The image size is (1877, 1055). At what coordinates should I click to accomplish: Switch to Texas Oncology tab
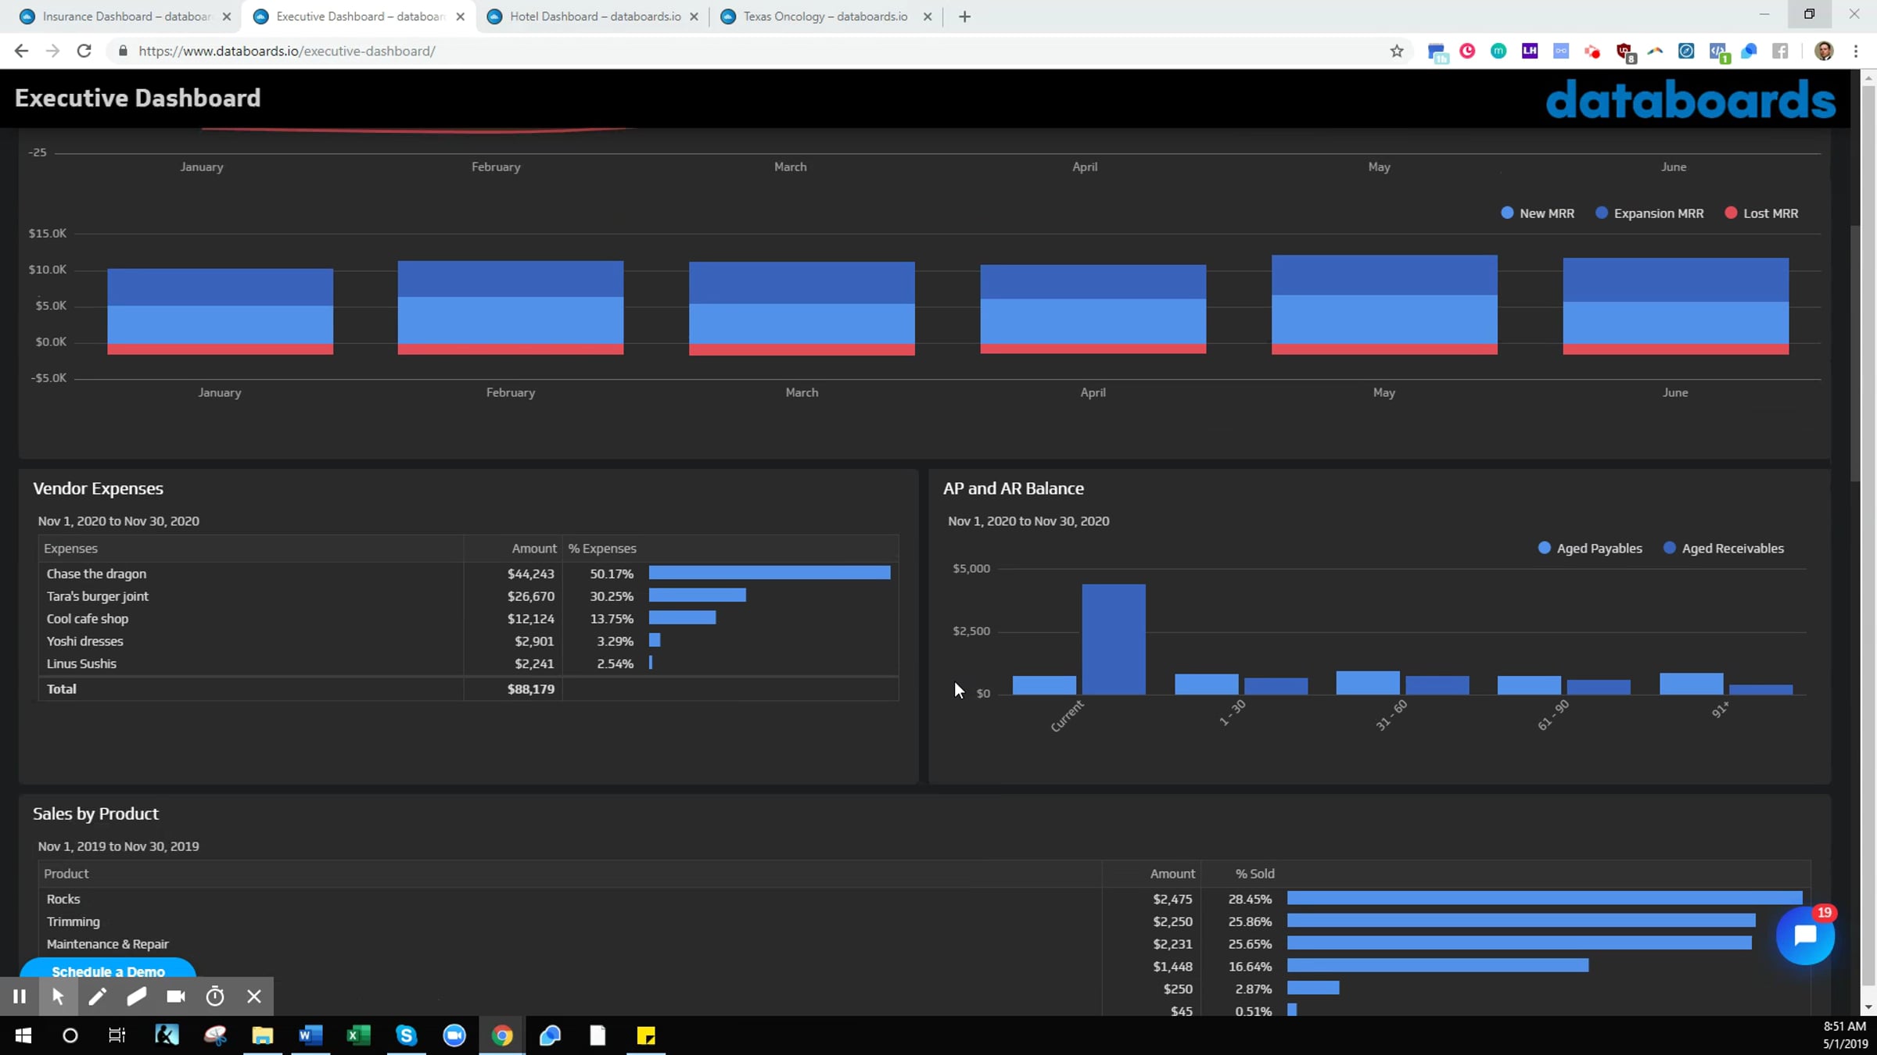[824, 16]
